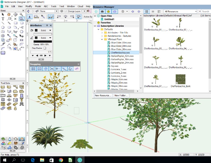Select Maple_05m.vwx in the library tree
Viewport: 211px width, 163px height.
coord(119,83)
